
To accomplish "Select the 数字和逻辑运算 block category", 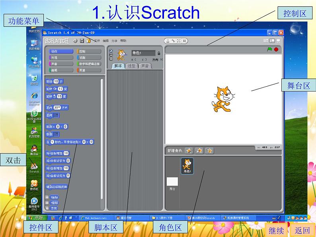I will click(x=89, y=64).
